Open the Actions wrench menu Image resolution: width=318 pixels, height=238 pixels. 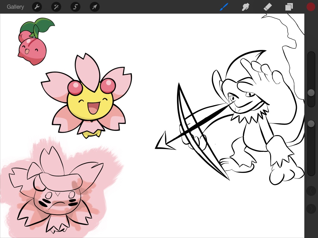click(x=37, y=7)
